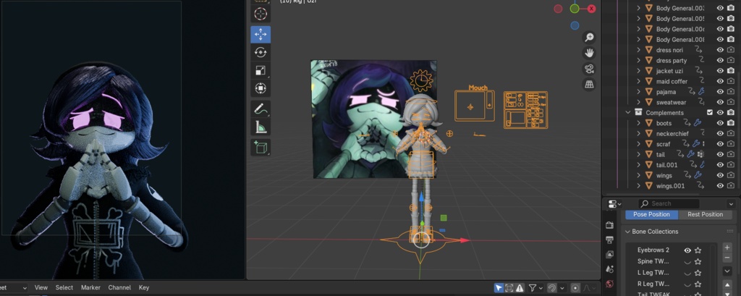Remove bone collection with minus button

coord(727,257)
